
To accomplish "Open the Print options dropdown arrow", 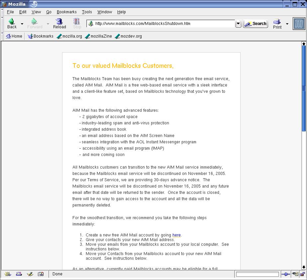I will pyautogui.click(x=287, y=24).
